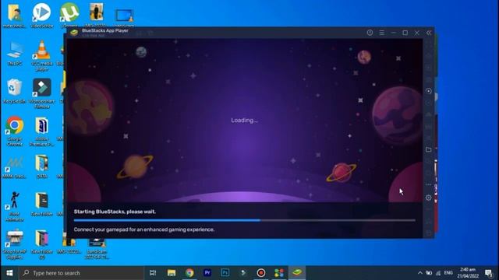Click the active BlueStacks taskbar icon
The height and width of the screenshot is (280, 499).
tap(297, 273)
